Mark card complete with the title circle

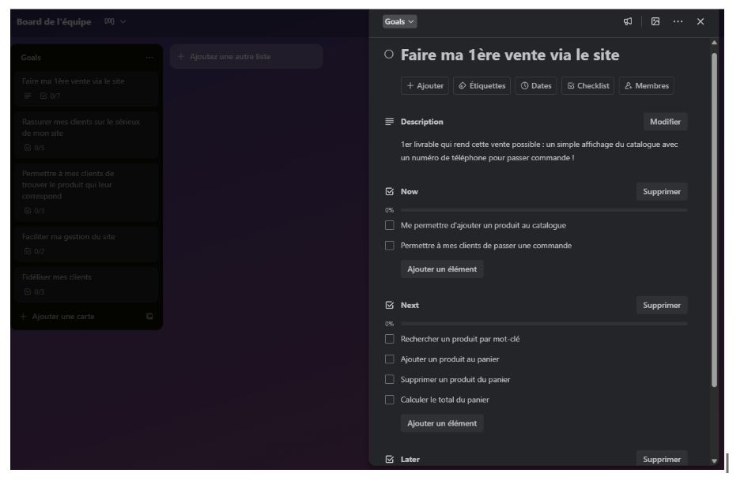tap(388, 55)
